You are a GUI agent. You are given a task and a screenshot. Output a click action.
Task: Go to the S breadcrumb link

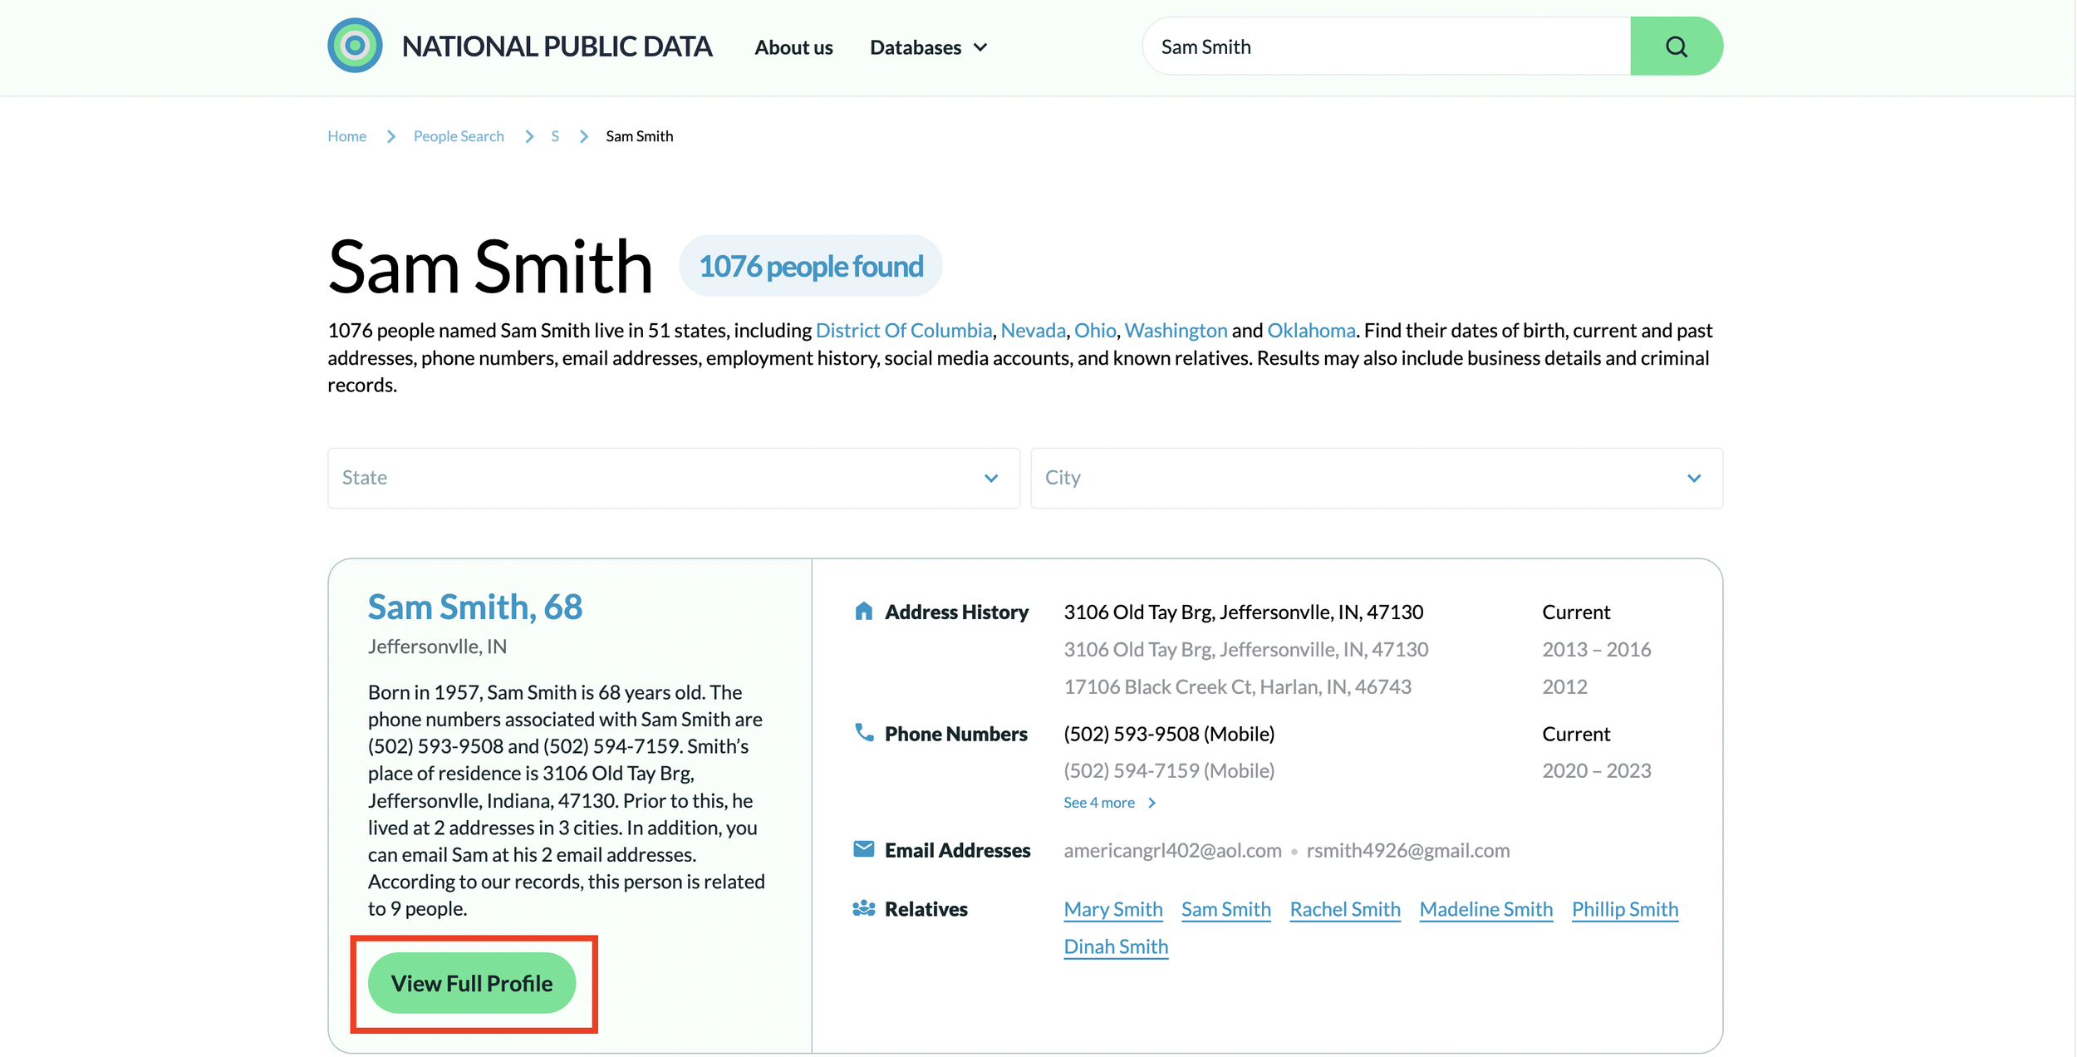point(555,136)
